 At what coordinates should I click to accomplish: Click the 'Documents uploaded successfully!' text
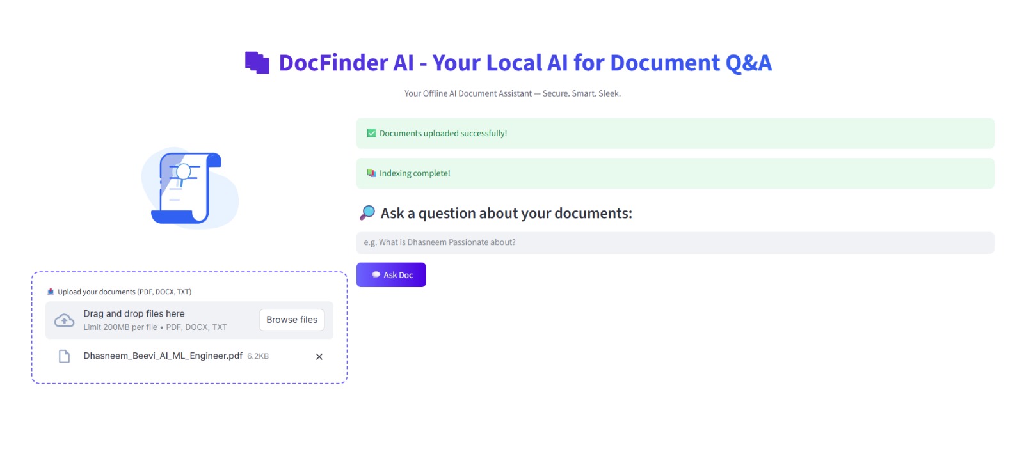pos(443,134)
